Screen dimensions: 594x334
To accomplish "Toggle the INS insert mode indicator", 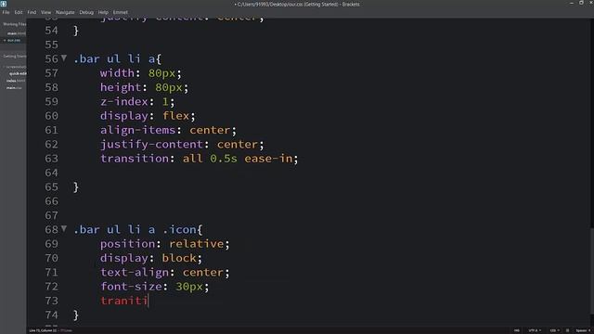I will [x=517, y=330].
